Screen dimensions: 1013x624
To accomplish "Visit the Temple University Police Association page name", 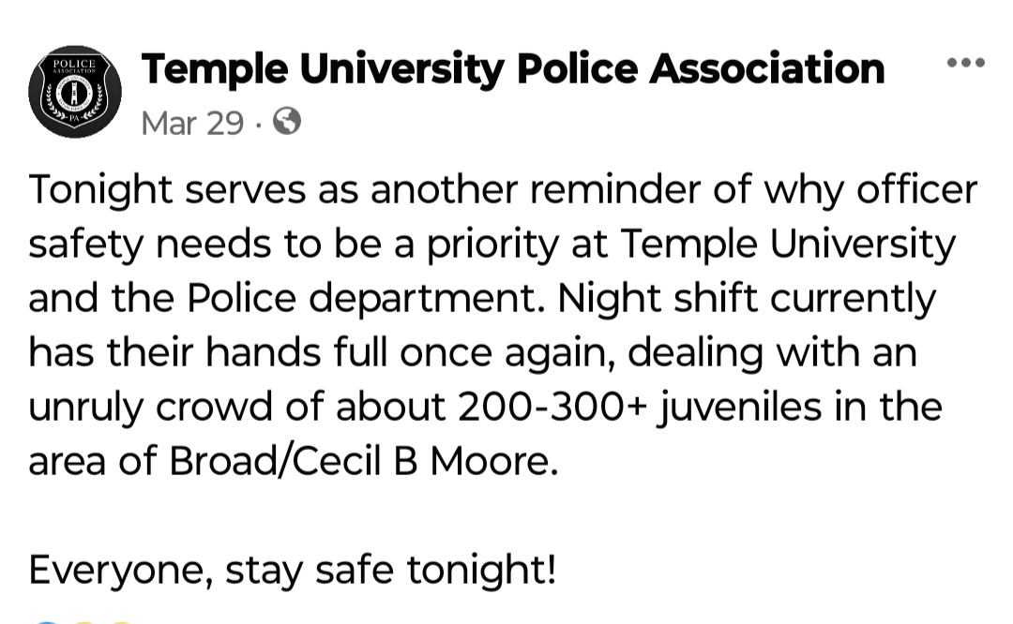I will 513,68.
